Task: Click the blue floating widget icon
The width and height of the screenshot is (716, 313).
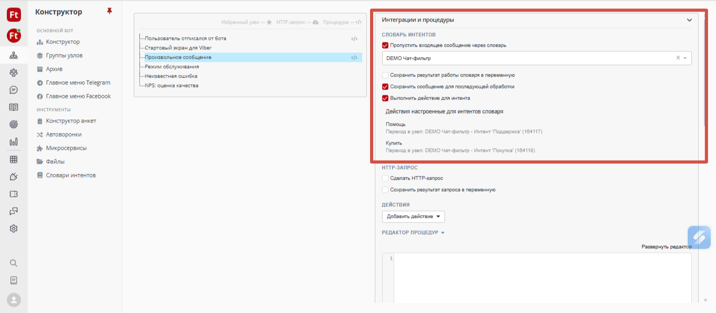Action: (x=699, y=237)
